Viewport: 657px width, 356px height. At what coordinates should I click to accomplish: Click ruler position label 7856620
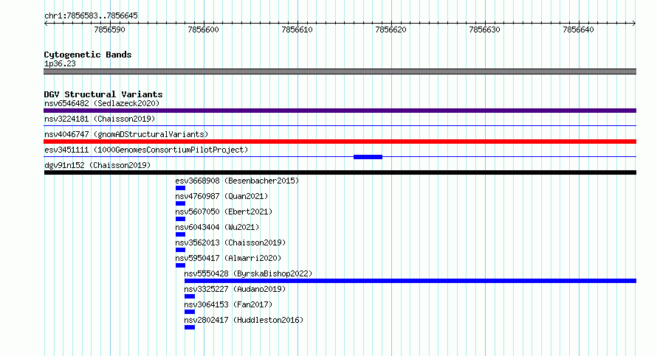pos(391,29)
